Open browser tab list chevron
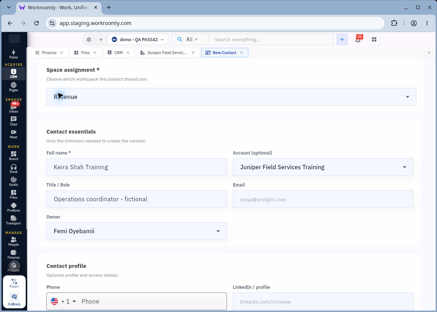Screen dimensions: 437x312 (x=8, y=7)
